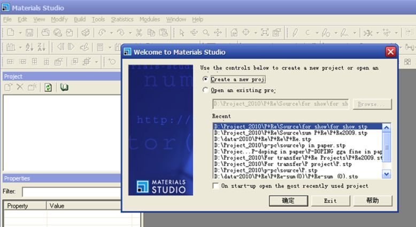Open the Undo history dropdown arrow

point(111,33)
